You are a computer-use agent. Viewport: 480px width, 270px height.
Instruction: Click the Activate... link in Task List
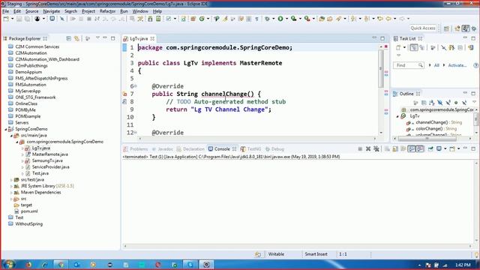[x=457, y=65]
